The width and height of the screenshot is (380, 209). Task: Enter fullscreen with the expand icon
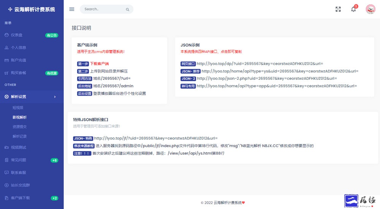[x=338, y=9]
